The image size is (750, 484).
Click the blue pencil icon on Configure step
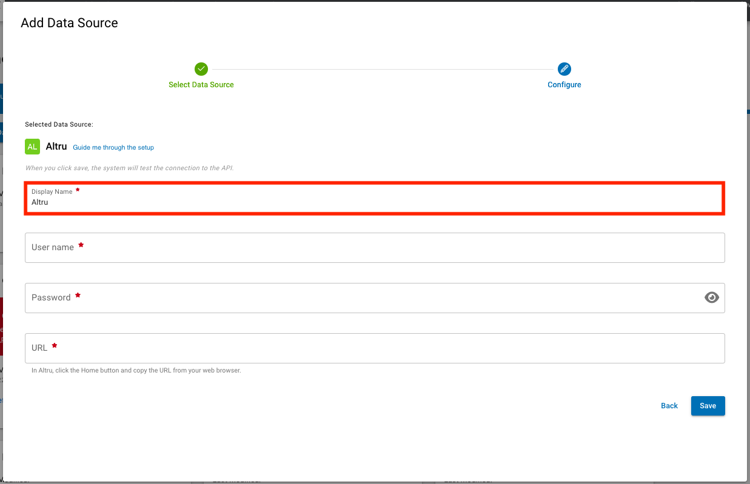(564, 68)
